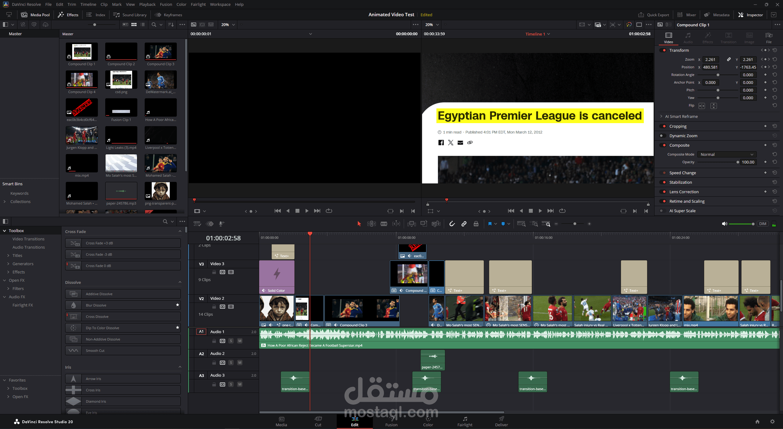
Task: Toggle the Cropping enable switch
Action: [663, 126]
